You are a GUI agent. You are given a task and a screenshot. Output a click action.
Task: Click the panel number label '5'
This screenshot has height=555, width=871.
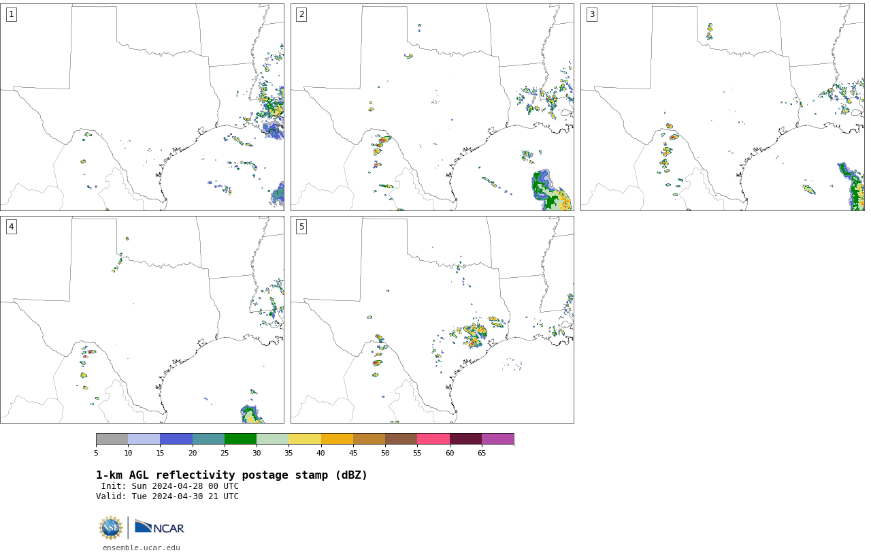coord(301,227)
